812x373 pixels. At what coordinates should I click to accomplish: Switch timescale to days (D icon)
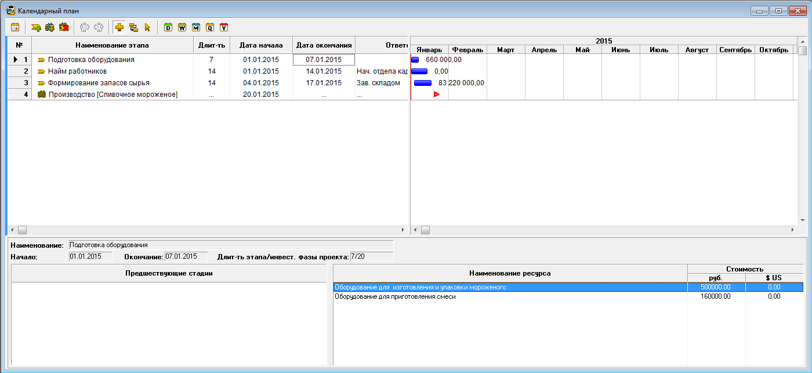coord(168,27)
